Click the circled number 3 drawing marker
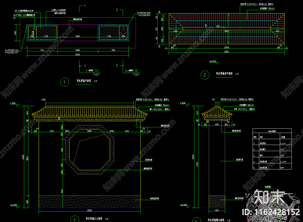Screen dimensions: 303x222 point(74,220)
